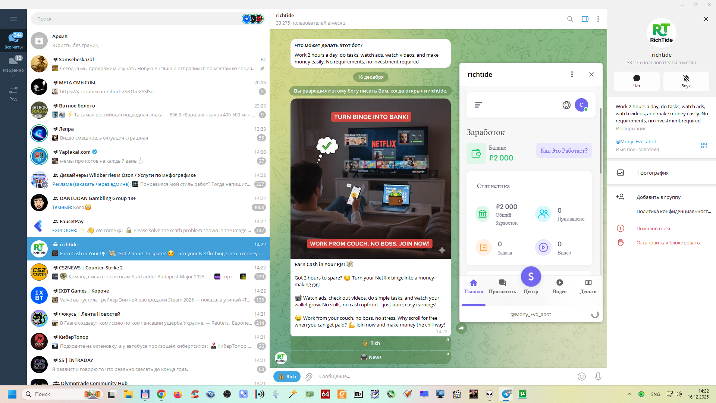The image size is (716, 403).
Task: Open chat three-dot options menu
Action: [598, 19]
